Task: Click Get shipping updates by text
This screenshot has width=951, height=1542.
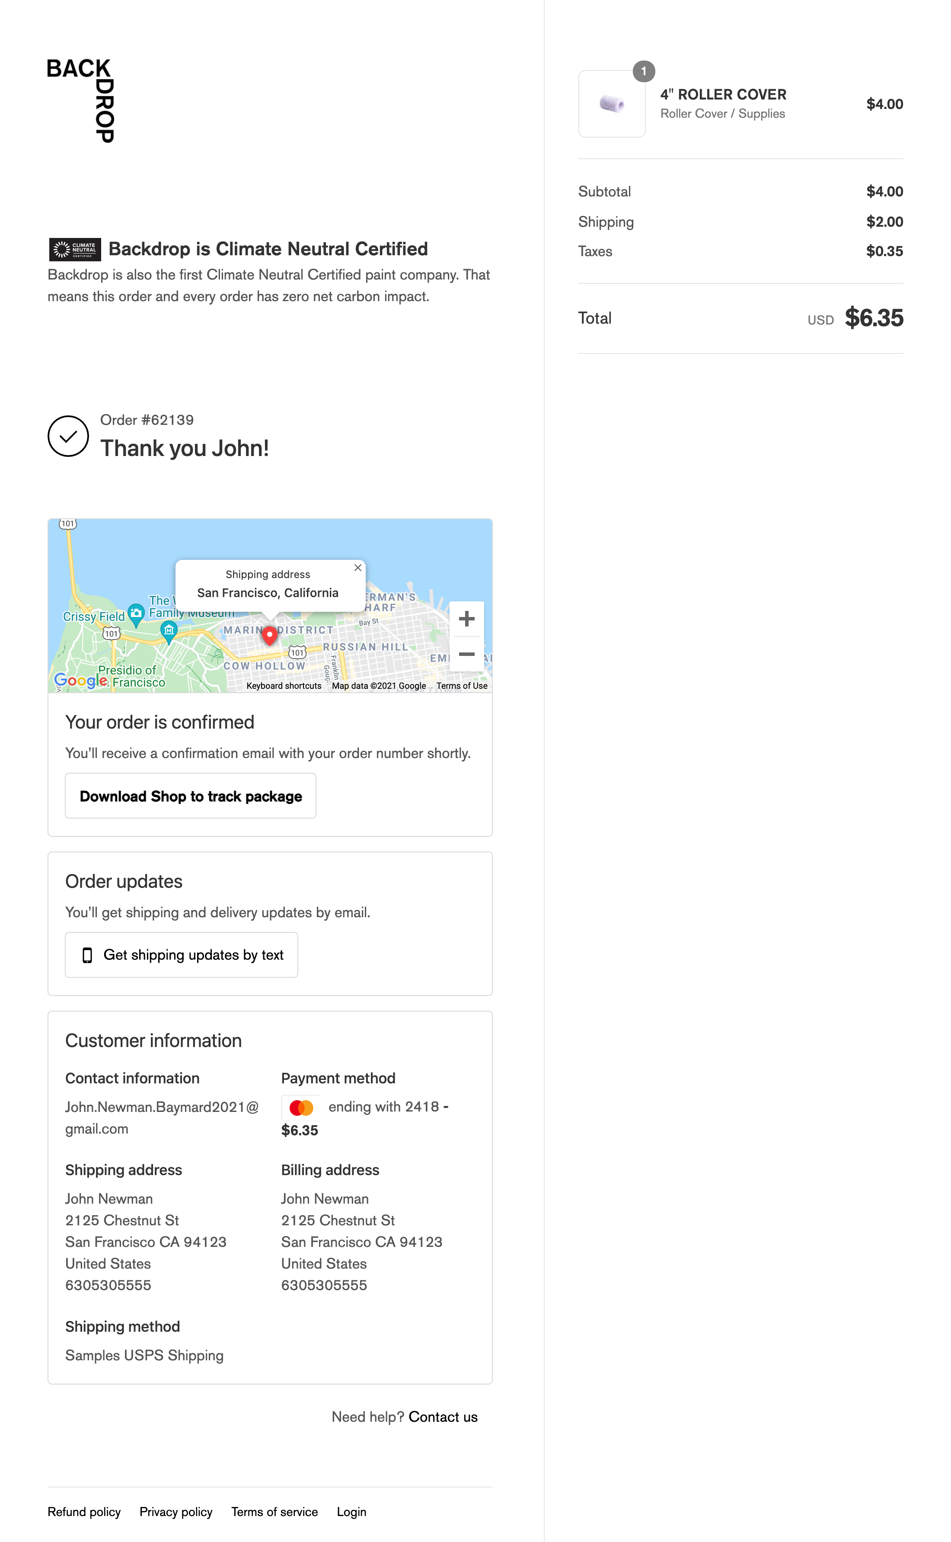Action: [181, 955]
